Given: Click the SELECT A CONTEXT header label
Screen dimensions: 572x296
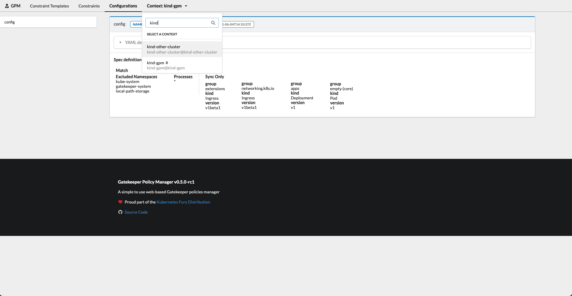Looking at the screenshot, I should 162,34.
